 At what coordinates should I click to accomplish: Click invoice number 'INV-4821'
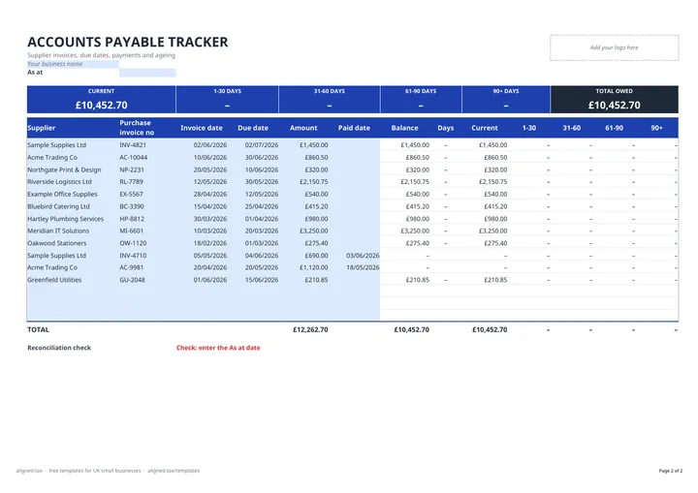133,145
